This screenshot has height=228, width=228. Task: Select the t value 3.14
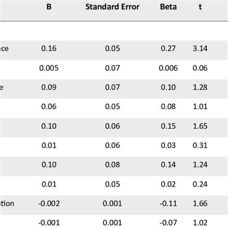coord(200,49)
